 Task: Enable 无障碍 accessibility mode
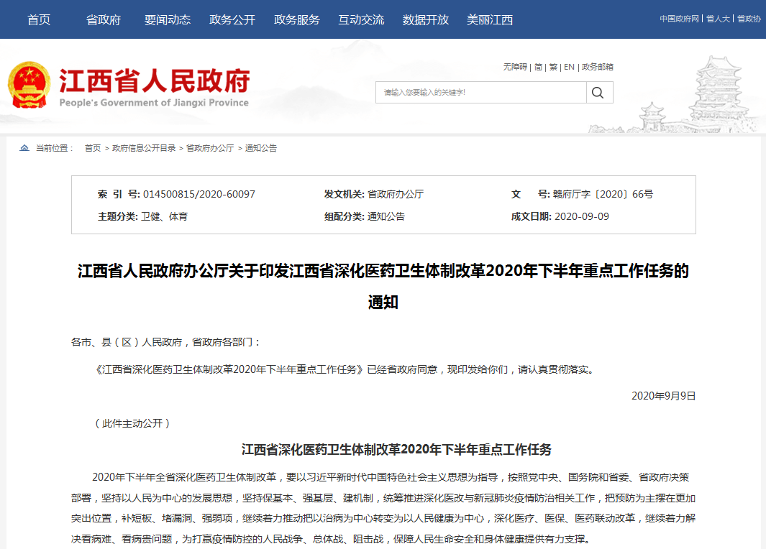click(x=515, y=67)
